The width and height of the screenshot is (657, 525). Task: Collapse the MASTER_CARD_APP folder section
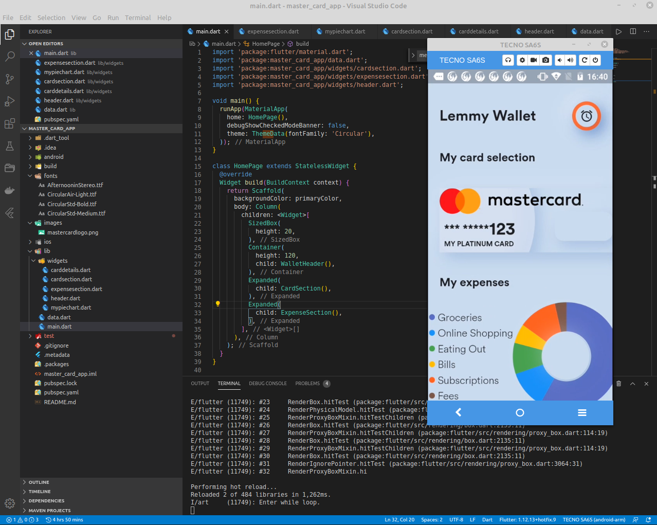(x=101, y=129)
